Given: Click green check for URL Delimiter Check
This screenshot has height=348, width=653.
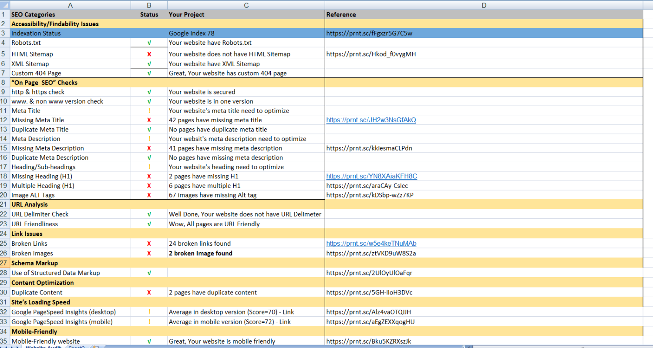Looking at the screenshot, I should click(149, 214).
